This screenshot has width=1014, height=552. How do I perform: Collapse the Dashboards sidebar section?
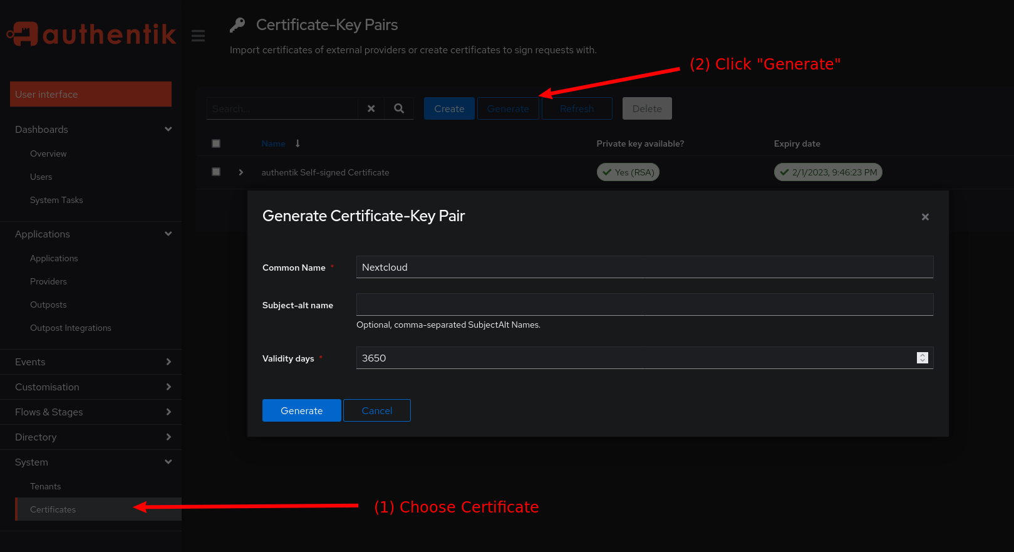tap(168, 129)
